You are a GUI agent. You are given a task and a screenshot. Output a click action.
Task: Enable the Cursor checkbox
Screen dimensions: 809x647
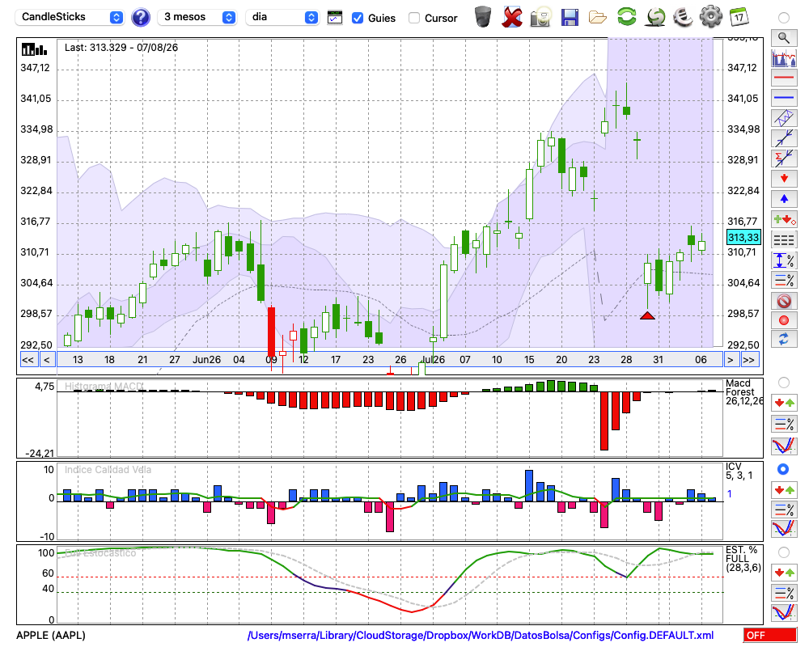click(x=413, y=18)
